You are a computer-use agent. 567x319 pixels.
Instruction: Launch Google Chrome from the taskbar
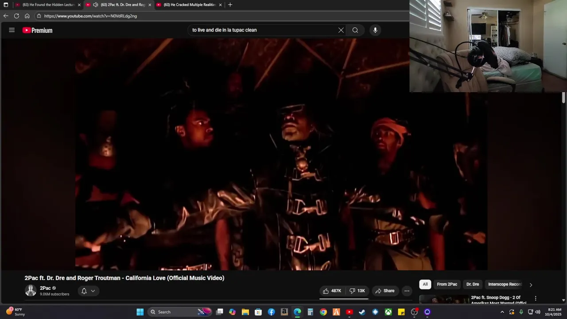(323, 312)
